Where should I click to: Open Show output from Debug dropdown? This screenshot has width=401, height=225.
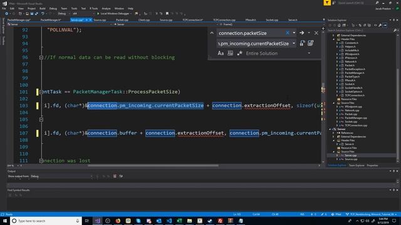coord(61,176)
